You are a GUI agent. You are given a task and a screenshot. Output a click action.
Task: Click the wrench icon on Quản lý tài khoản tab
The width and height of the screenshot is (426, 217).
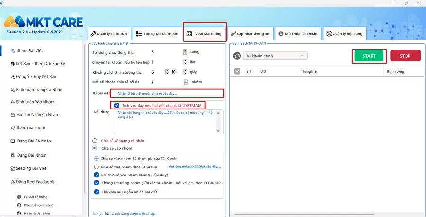(x=93, y=33)
